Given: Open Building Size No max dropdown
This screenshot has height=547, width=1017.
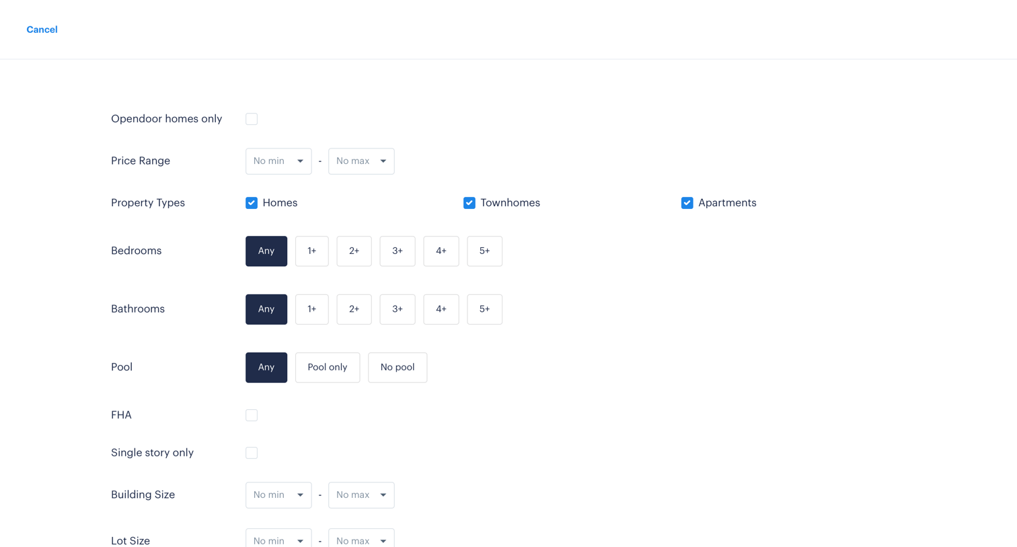Looking at the screenshot, I should point(361,495).
